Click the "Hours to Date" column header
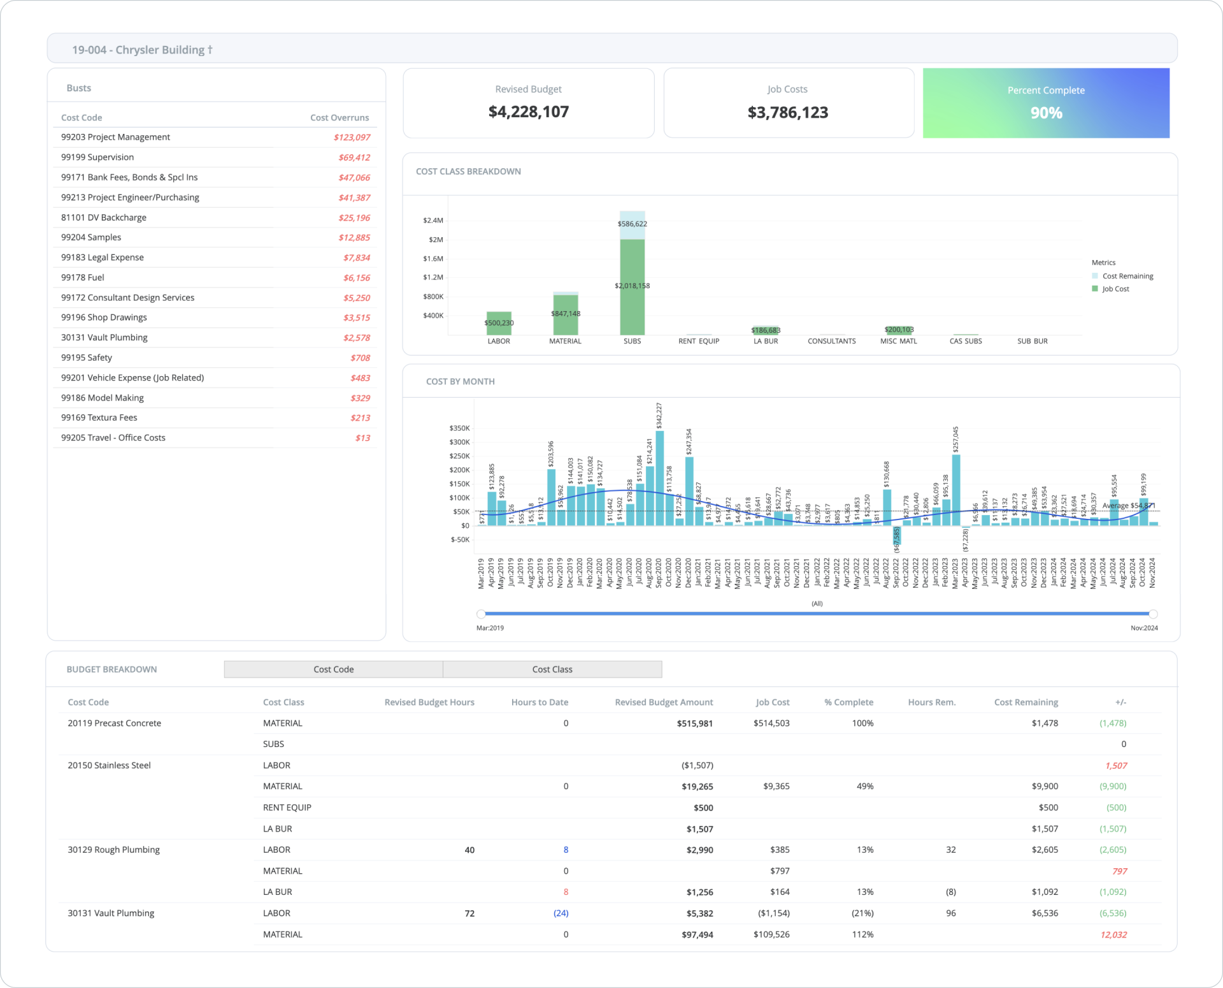 (540, 702)
